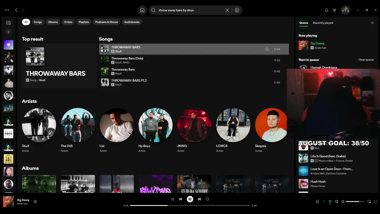The height and width of the screenshot is (214, 380).
Task: Expand Your Library sidebar
Action: click(8, 23)
